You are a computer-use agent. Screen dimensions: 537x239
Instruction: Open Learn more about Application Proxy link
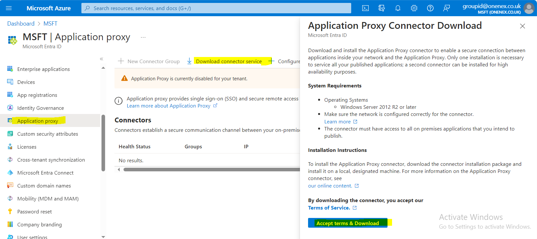coord(169,106)
